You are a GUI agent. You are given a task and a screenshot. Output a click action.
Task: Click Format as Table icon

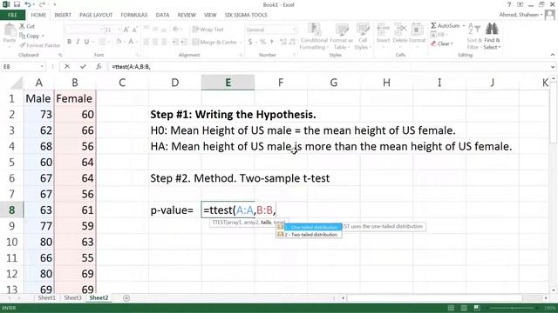pyautogui.click(x=341, y=30)
